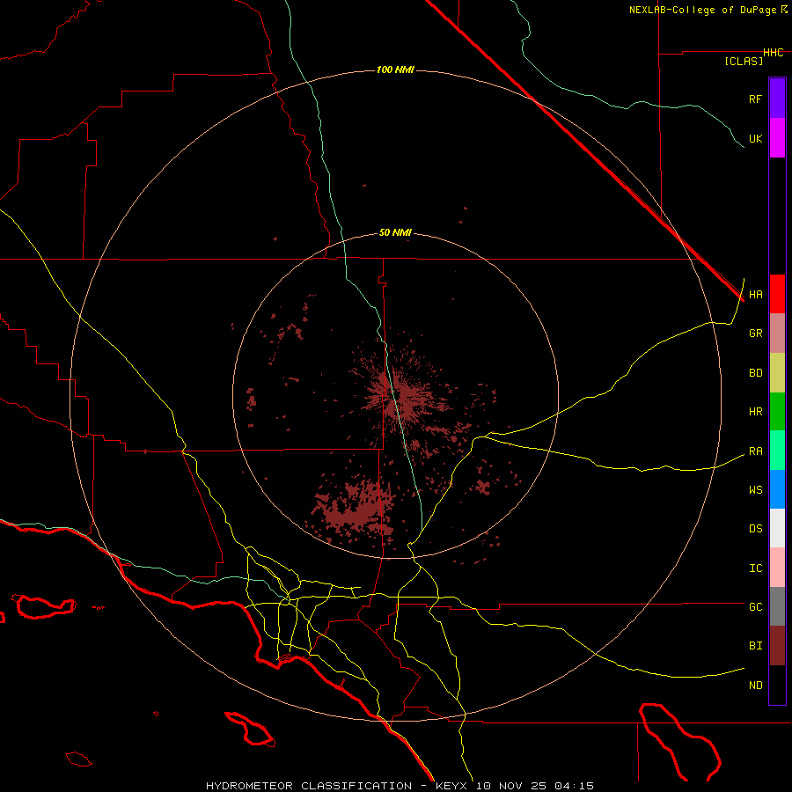Click the [CLAS] units label
The width and height of the screenshot is (792, 792).
click(744, 61)
